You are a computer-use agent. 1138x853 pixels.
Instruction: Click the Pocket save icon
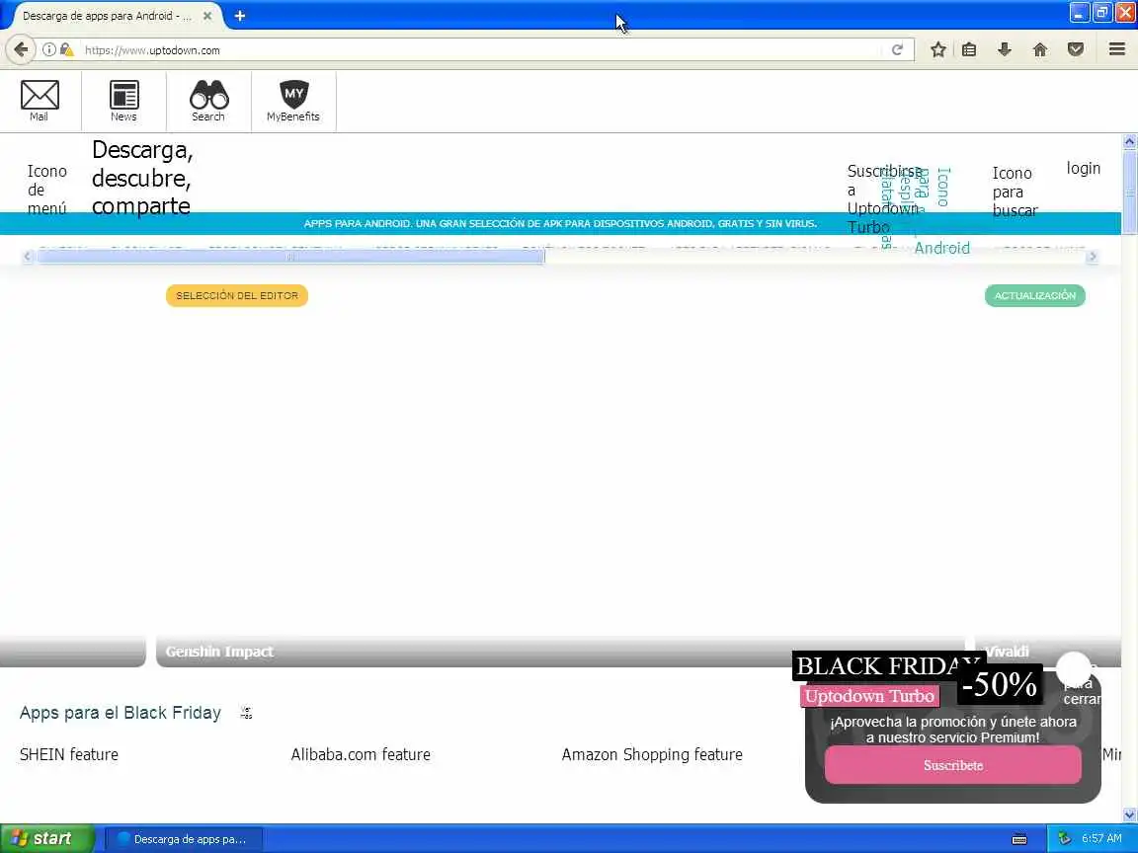[x=1076, y=49]
